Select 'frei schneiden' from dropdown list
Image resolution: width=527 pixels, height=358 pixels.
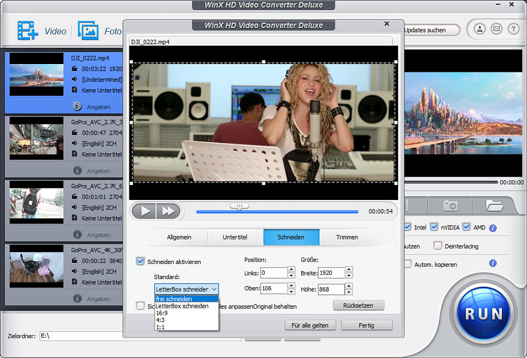tap(186, 299)
